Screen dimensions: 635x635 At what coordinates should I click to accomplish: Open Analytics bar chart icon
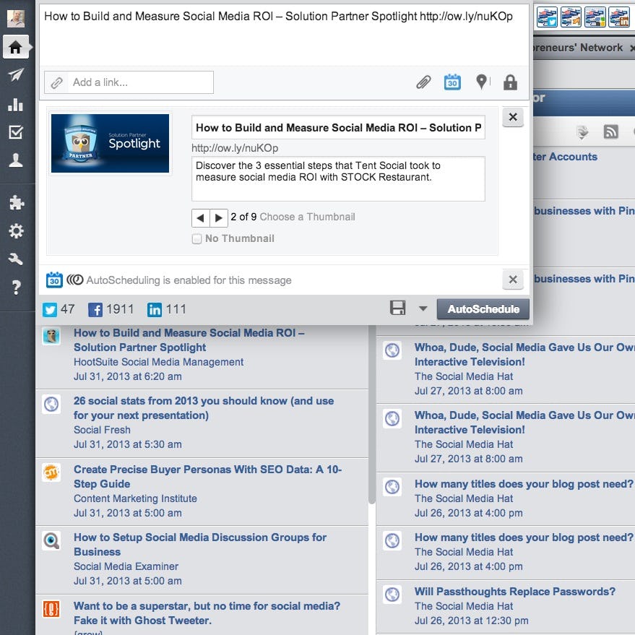click(15, 104)
